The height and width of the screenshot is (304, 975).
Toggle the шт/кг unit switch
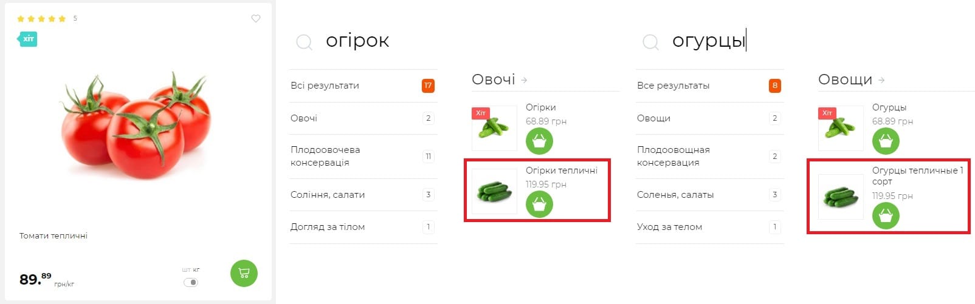click(x=191, y=282)
